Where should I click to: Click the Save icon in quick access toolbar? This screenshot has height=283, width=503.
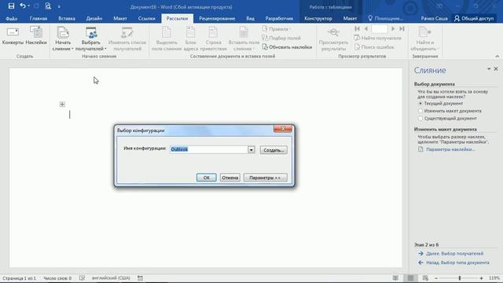(x=11, y=6)
